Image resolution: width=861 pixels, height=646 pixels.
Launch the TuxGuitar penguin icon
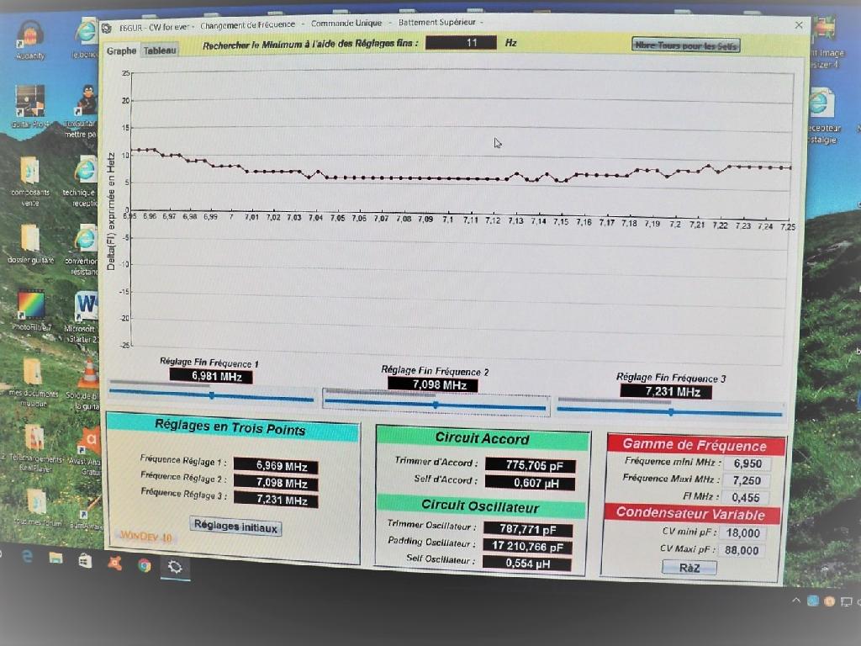tap(87, 99)
